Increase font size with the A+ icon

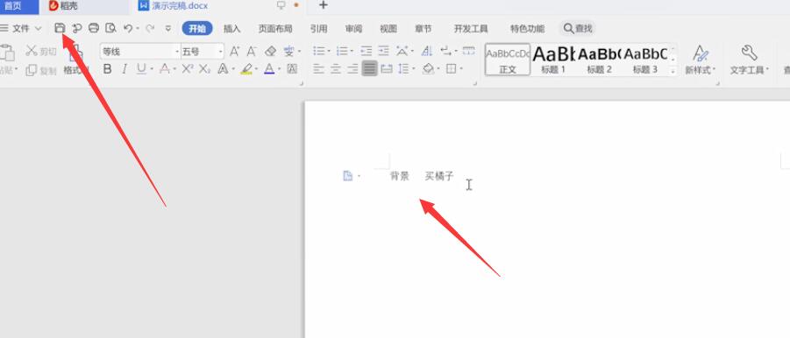tap(234, 52)
